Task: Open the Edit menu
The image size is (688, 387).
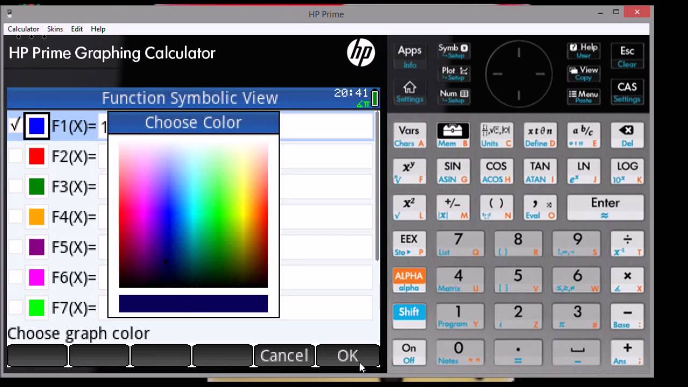Action: click(77, 29)
